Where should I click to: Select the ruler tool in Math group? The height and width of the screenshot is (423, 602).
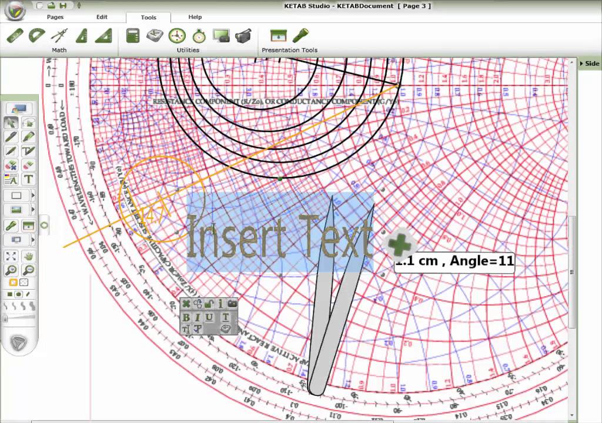point(15,36)
